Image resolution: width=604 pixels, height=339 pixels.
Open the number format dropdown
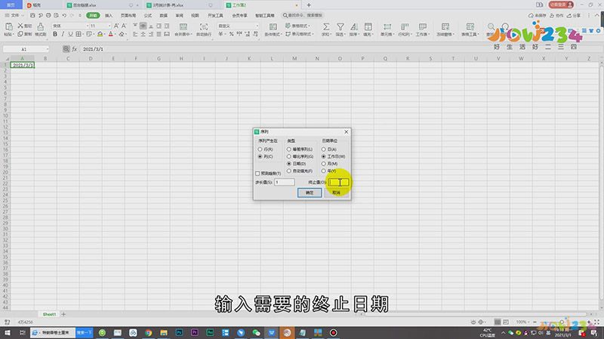(257, 26)
